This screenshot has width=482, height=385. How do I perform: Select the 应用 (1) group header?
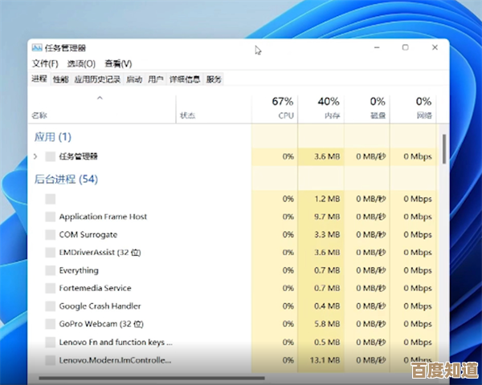point(52,137)
